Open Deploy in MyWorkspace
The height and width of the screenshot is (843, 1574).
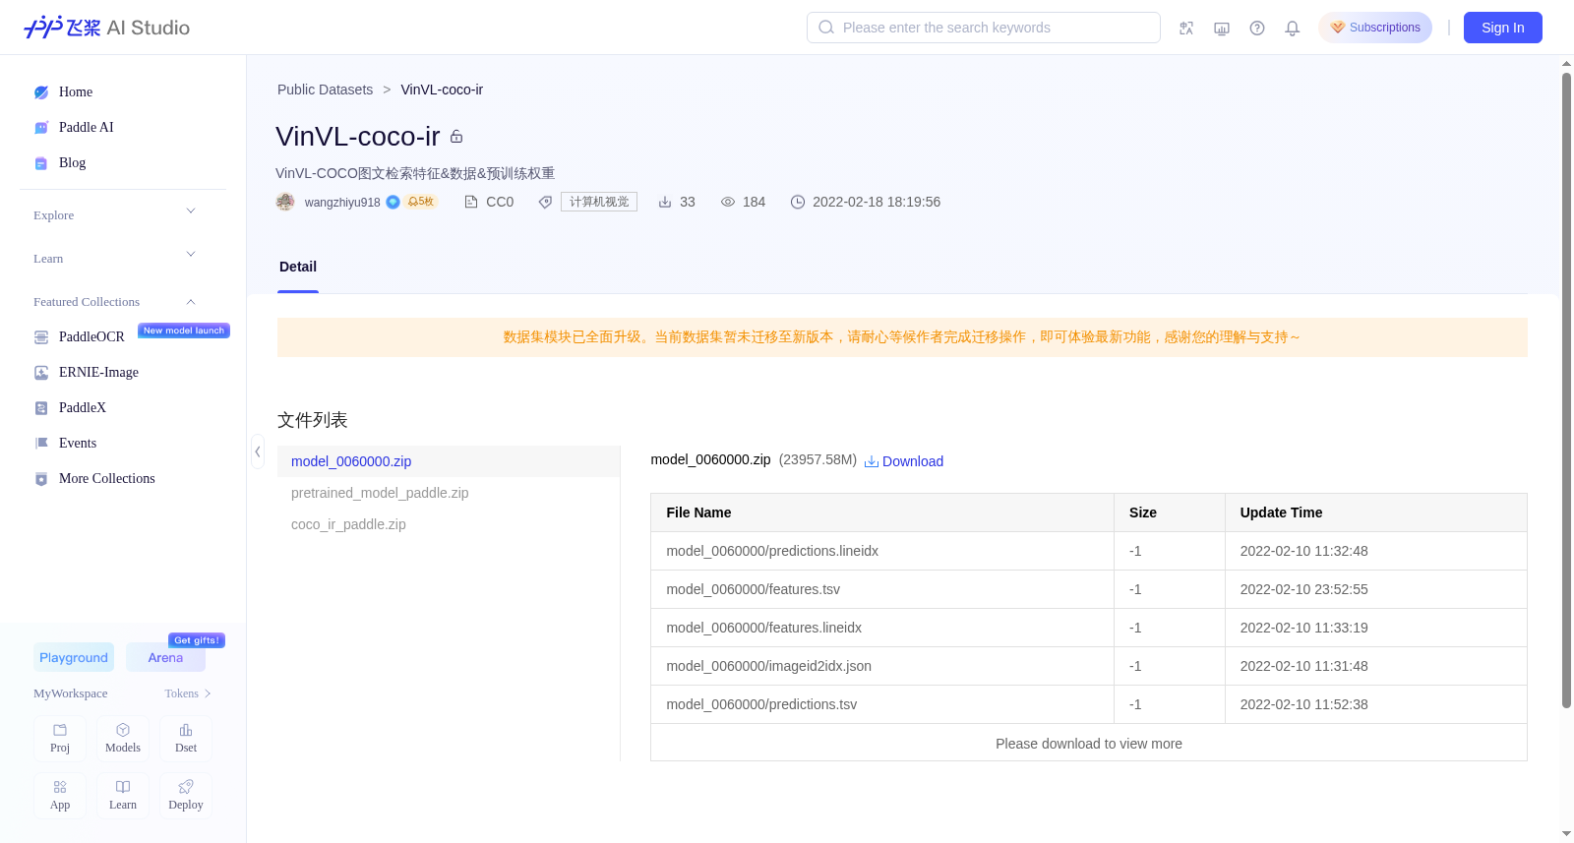[186, 796]
